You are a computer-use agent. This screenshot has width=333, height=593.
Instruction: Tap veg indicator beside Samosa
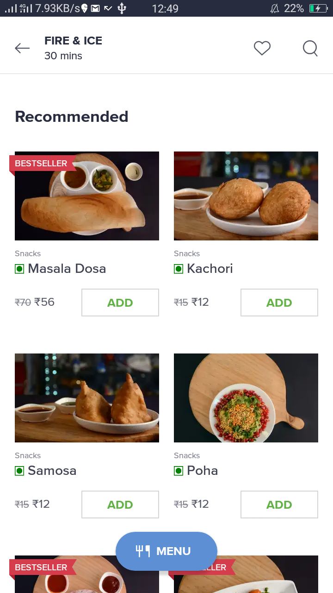click(19, 471)
